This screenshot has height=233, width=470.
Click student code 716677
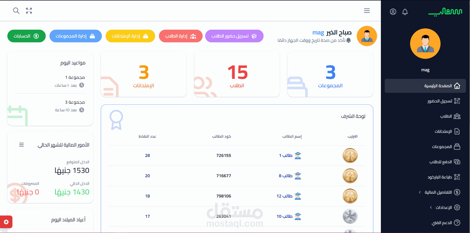pyautogui.click(x=224, y=176)
